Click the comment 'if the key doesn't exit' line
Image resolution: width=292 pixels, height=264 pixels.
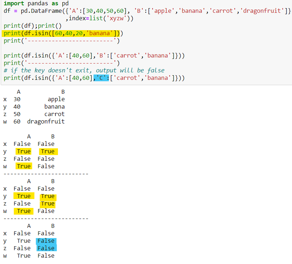click(x=84, y=70)
